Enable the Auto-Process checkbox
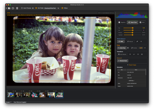 [x=22, y=8]
